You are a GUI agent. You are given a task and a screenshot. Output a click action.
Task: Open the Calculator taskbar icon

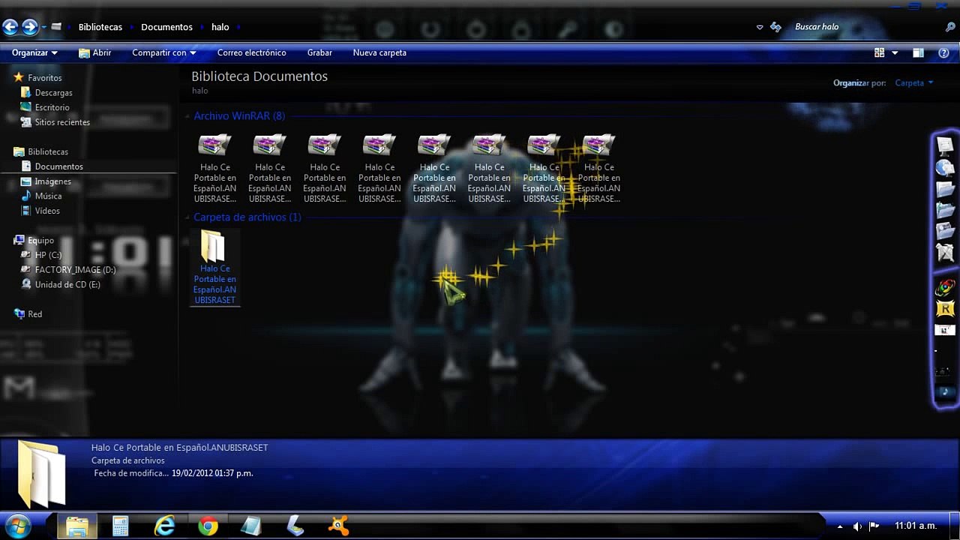pos(121,526)
